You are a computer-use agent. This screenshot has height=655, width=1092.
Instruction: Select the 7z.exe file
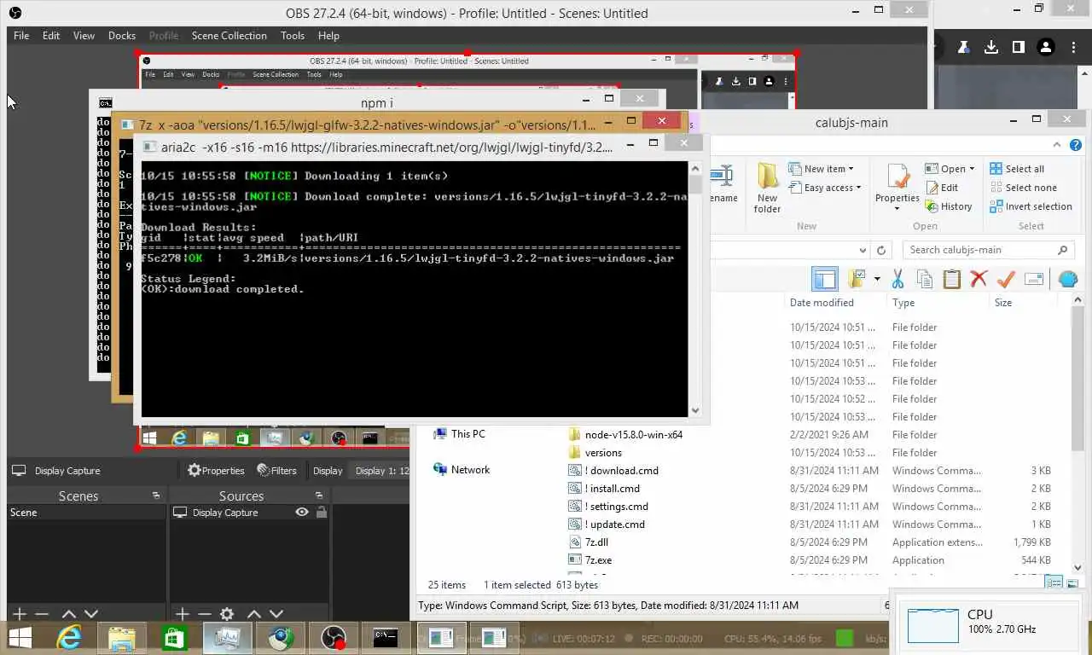598,560
